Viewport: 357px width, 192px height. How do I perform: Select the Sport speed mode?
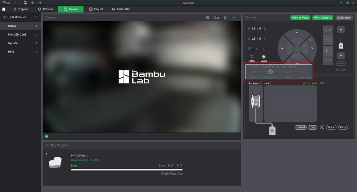pos(287,71)
